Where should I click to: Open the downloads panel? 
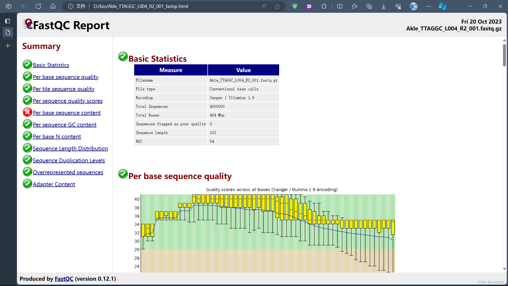coord(384,6)
